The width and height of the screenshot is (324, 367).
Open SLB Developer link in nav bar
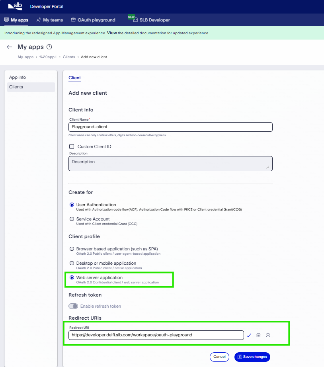(152, 20)
